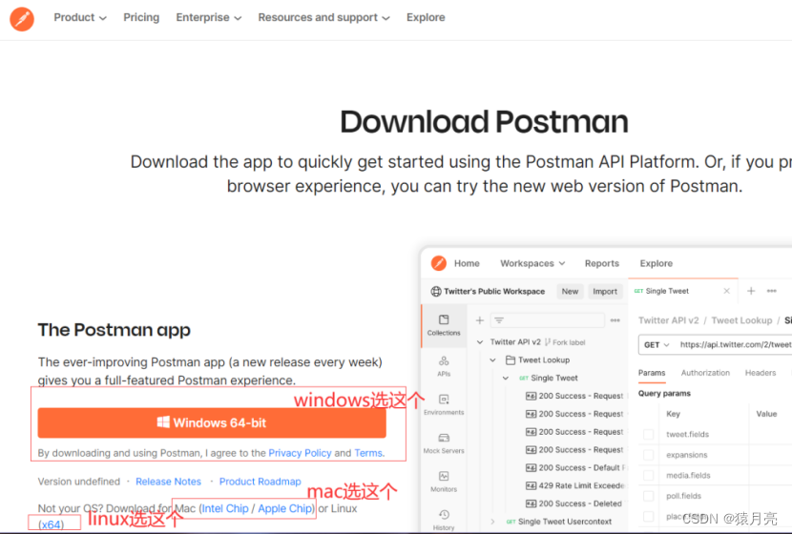The width and height of the screenshot is (792, 534).
Task: Close the Single Tweet tab
Action: click(x=726, y=291)
